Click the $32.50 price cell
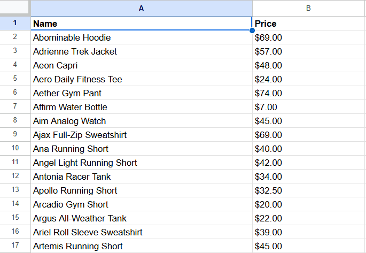The height and width of the screenshot is (253, 366). click(x=309, y=190)
